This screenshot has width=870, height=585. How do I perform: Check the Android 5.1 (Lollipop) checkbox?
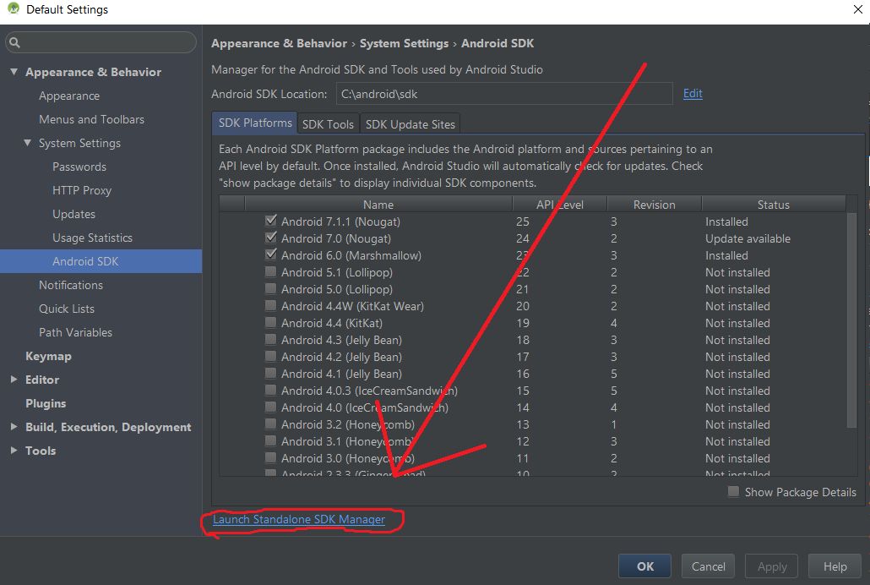point(271,271)
